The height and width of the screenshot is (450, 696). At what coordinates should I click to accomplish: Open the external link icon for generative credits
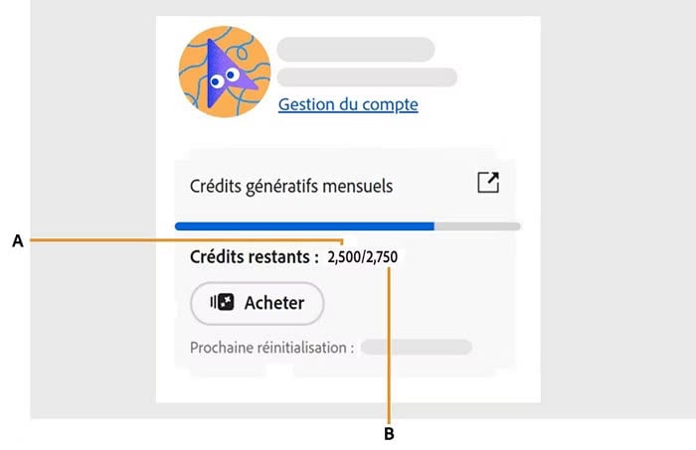(488, 182)
